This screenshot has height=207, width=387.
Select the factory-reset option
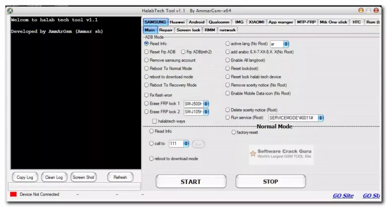tap(233, 132)
